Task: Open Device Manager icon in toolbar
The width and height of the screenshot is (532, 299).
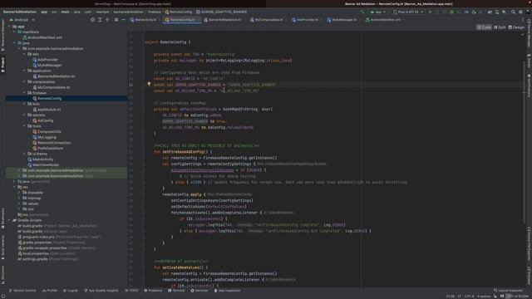Action: (497, 12)
